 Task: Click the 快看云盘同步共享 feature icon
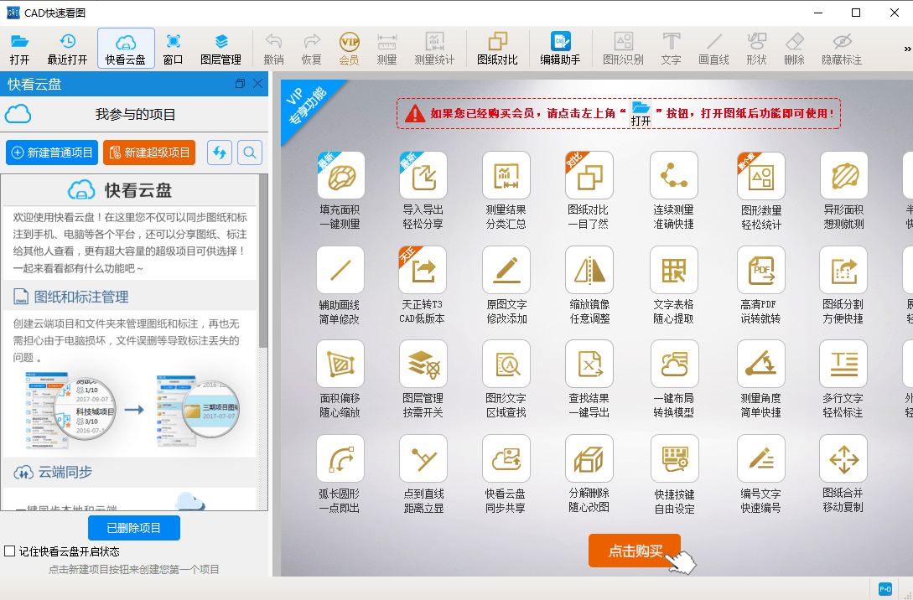tap(506, 459)
